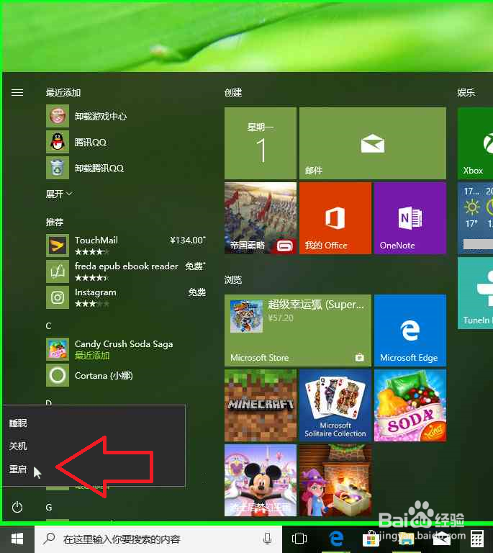Open the hamburger menu in Start
Viewport: 493px width, 553px height.
click(x=17, y=92)
